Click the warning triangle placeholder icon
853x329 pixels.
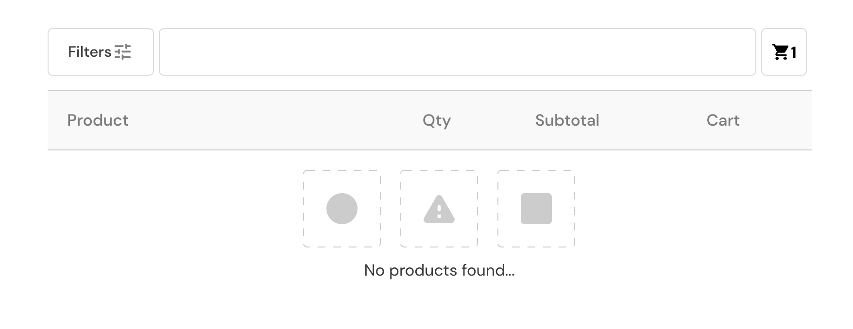pos(439,209)
